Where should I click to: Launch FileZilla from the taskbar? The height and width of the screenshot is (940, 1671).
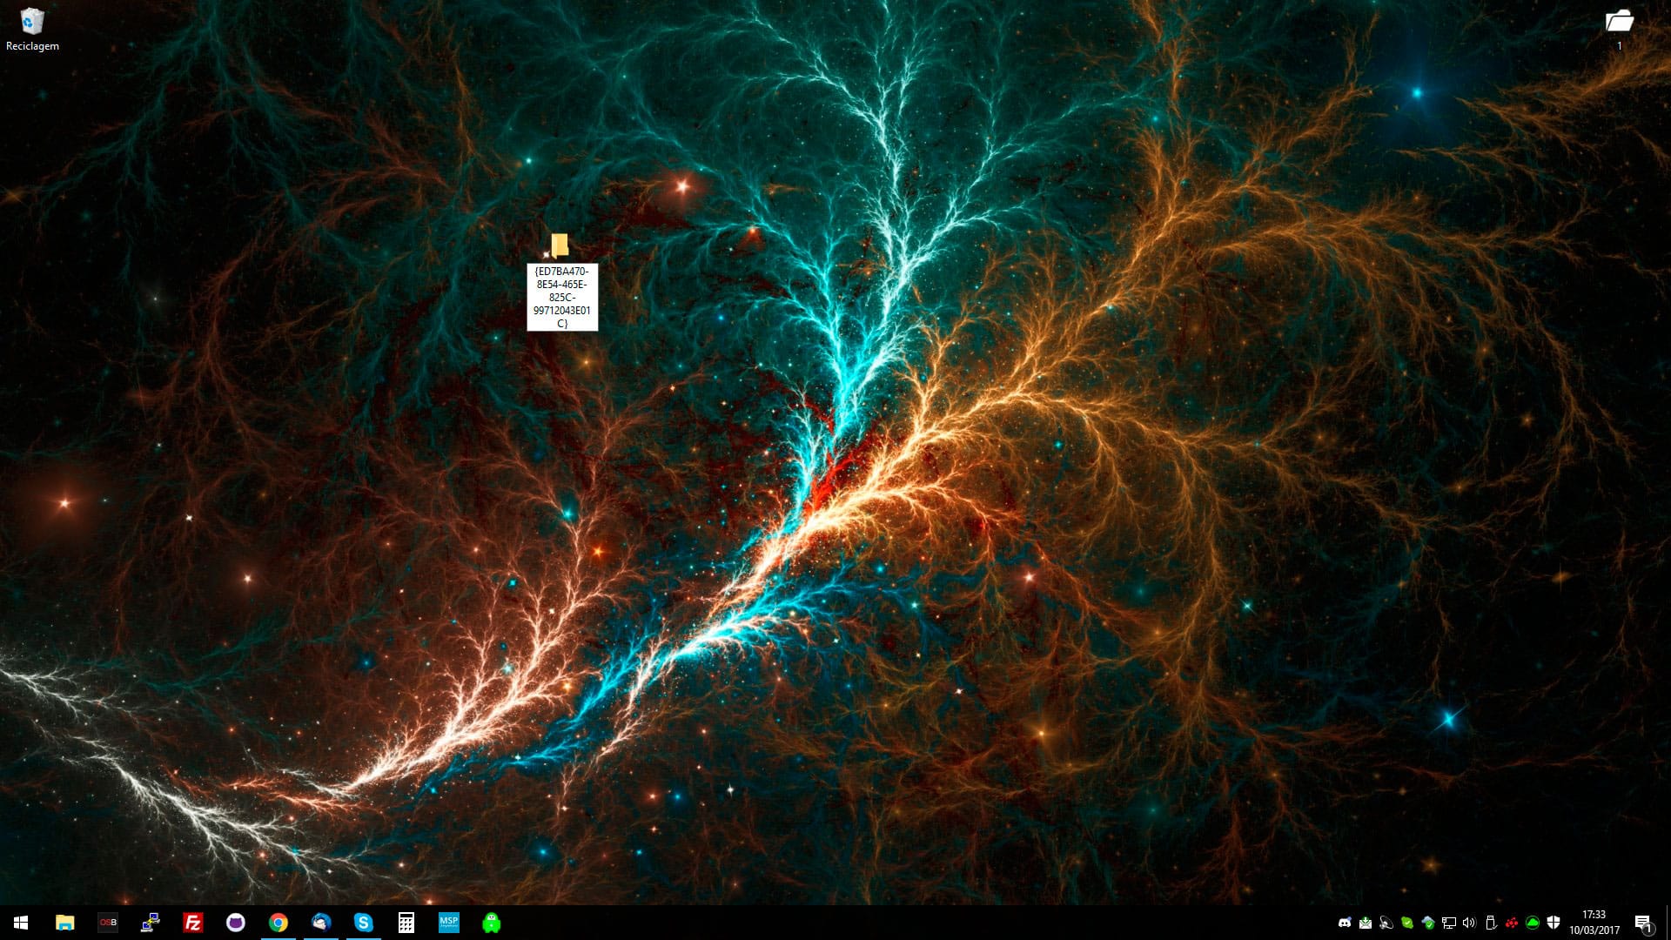[193, 923]
